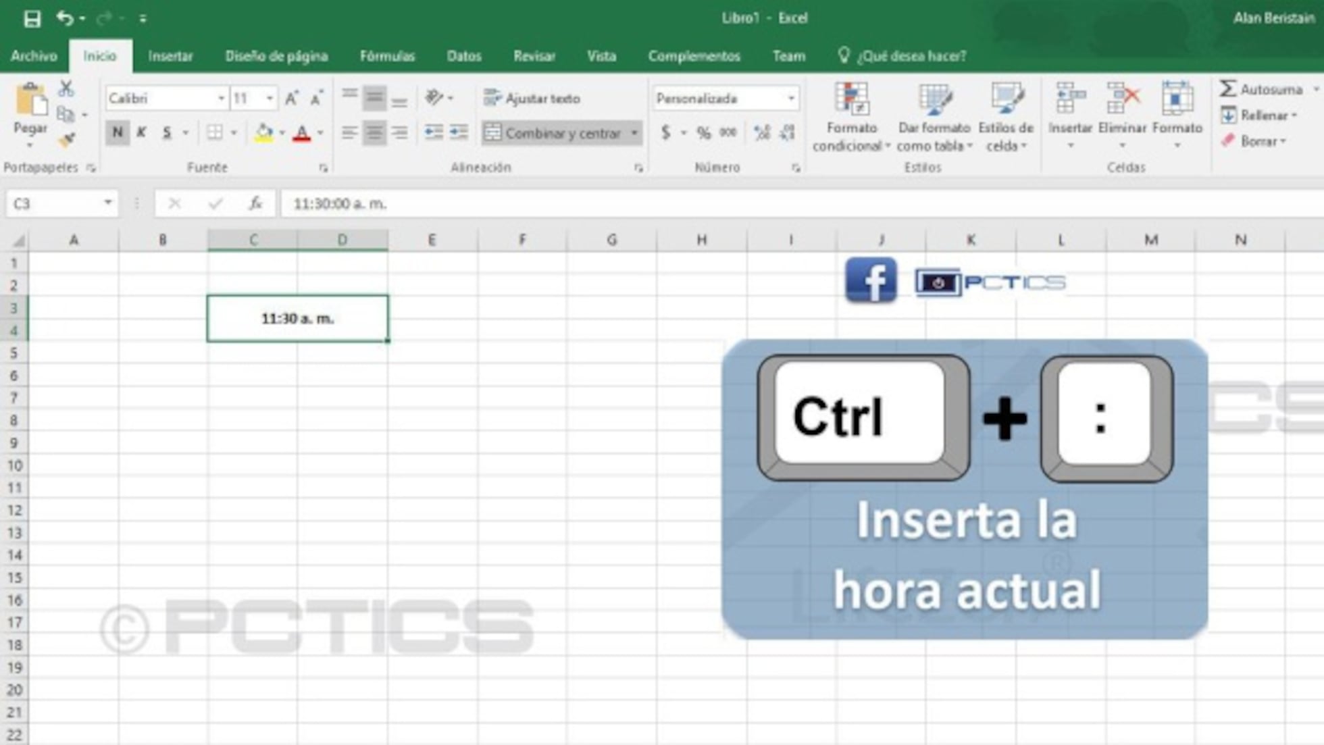Toggle Ajustar texto wrap option
The height and width of the screenshot is (745, 1324).
(x=532, y=99)
